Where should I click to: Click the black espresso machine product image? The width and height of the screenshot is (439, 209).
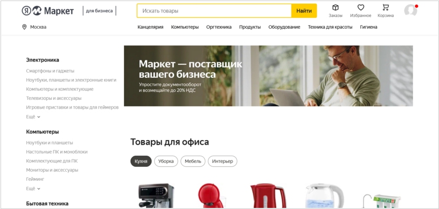(x=156, y=195)
